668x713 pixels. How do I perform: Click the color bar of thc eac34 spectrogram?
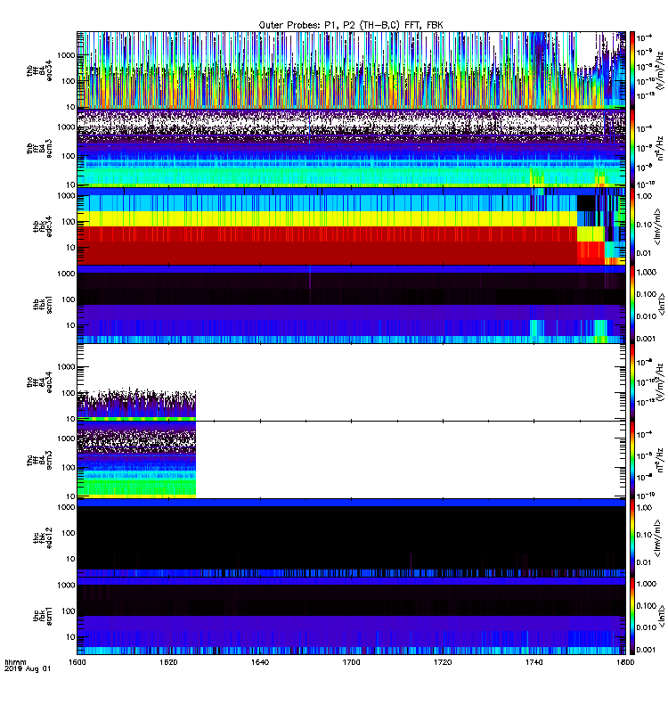click(631, 382)
